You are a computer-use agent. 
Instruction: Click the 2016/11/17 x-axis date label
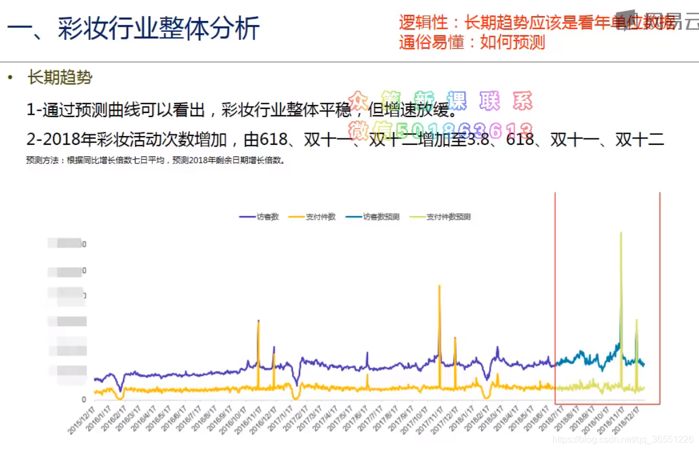tap(247, 420)
